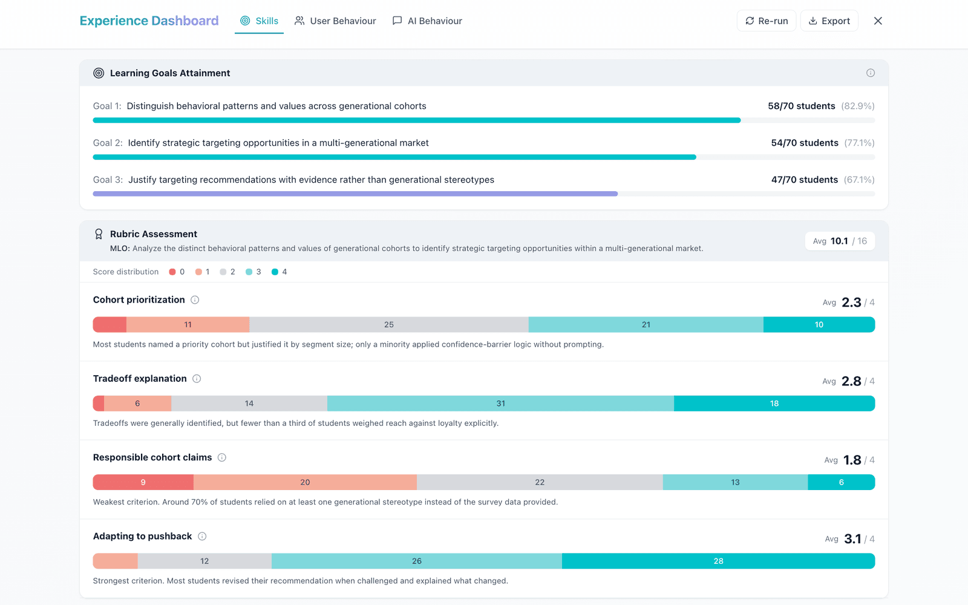Click the Export button

829,21
